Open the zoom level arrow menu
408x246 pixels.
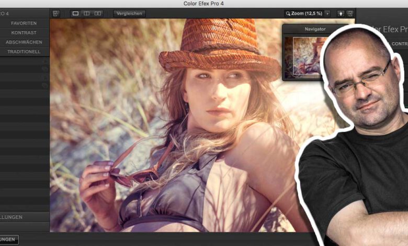pyautogui.click(x=327, y=14)
